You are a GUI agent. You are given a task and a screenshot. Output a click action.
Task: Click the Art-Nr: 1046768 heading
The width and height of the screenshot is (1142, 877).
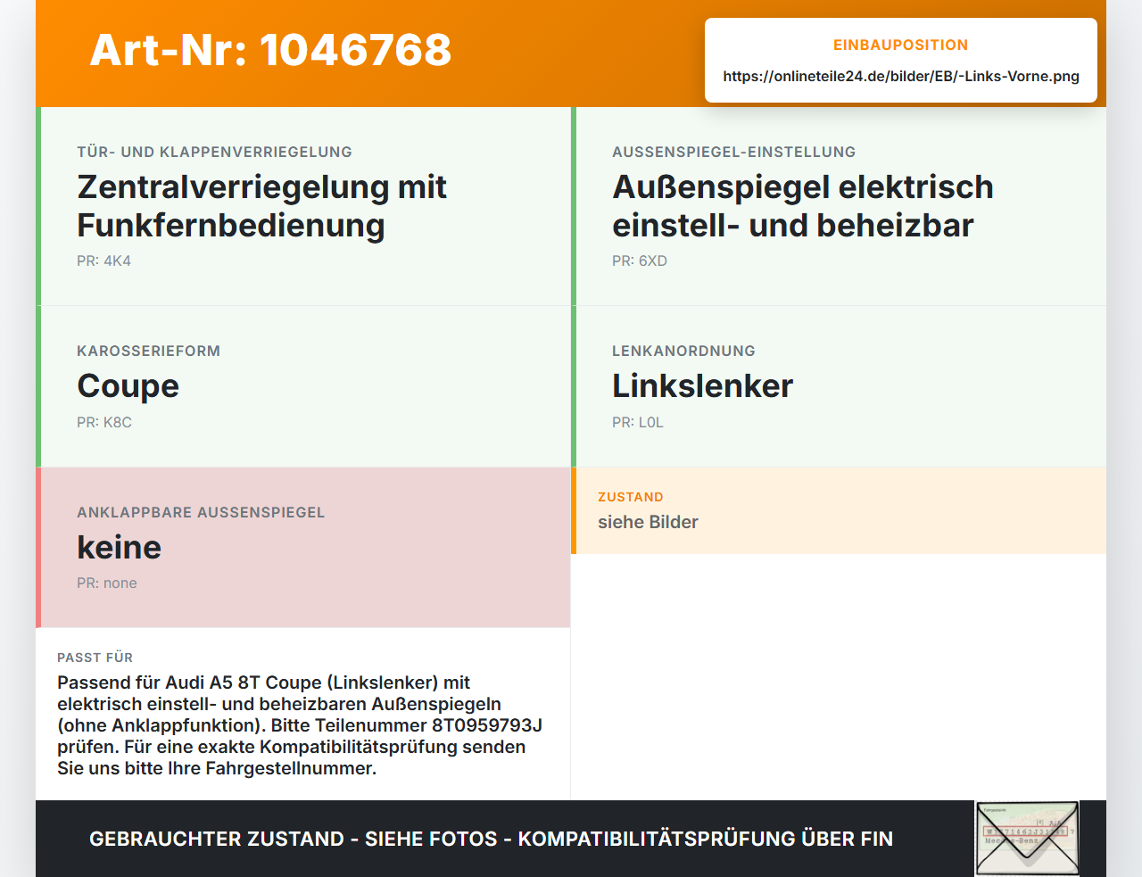pyautogui.click(x=270, y=50)
